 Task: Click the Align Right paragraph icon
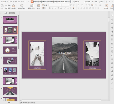tap(84, 8)
